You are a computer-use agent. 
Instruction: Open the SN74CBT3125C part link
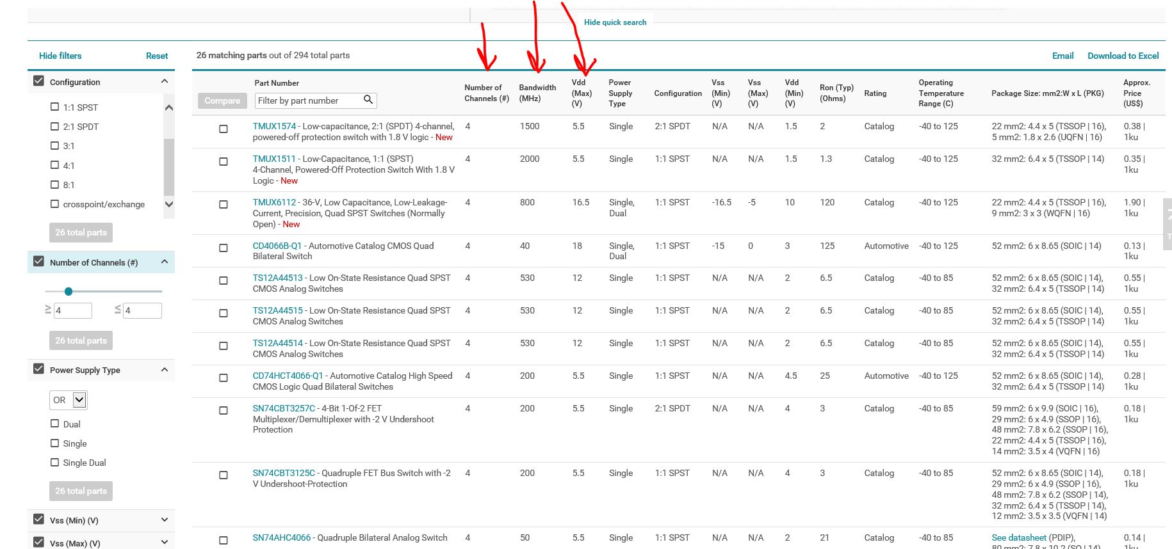[x=284, y=473]
